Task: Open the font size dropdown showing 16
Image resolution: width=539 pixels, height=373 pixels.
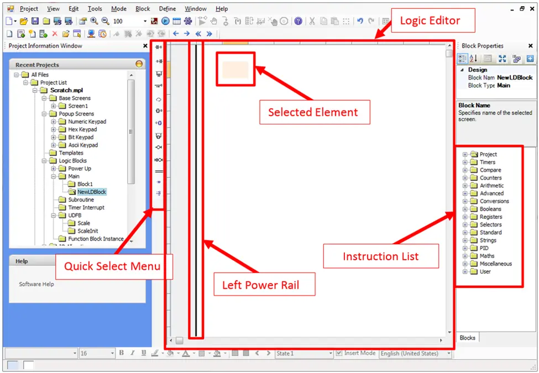Action: tap(112, 354)
